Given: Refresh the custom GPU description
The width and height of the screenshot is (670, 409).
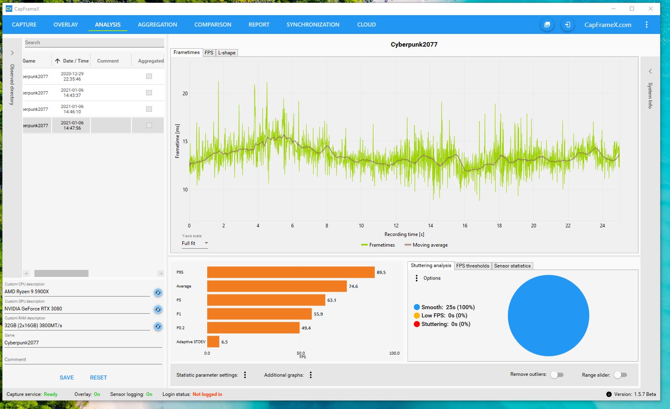Looking at the screenshot, I should (x=158, y=309).
